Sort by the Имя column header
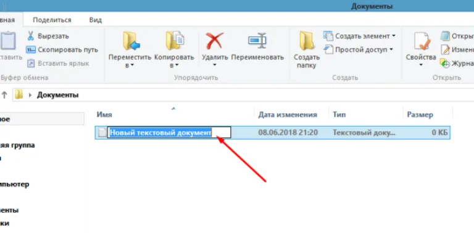 pyautogui.click(x=104, y=115)
